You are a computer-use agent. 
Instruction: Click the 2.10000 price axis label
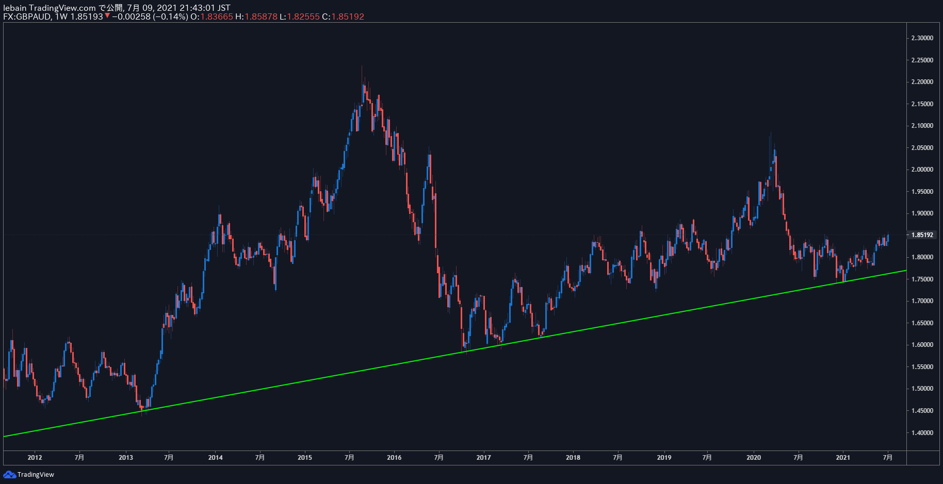tap(922, 126)
